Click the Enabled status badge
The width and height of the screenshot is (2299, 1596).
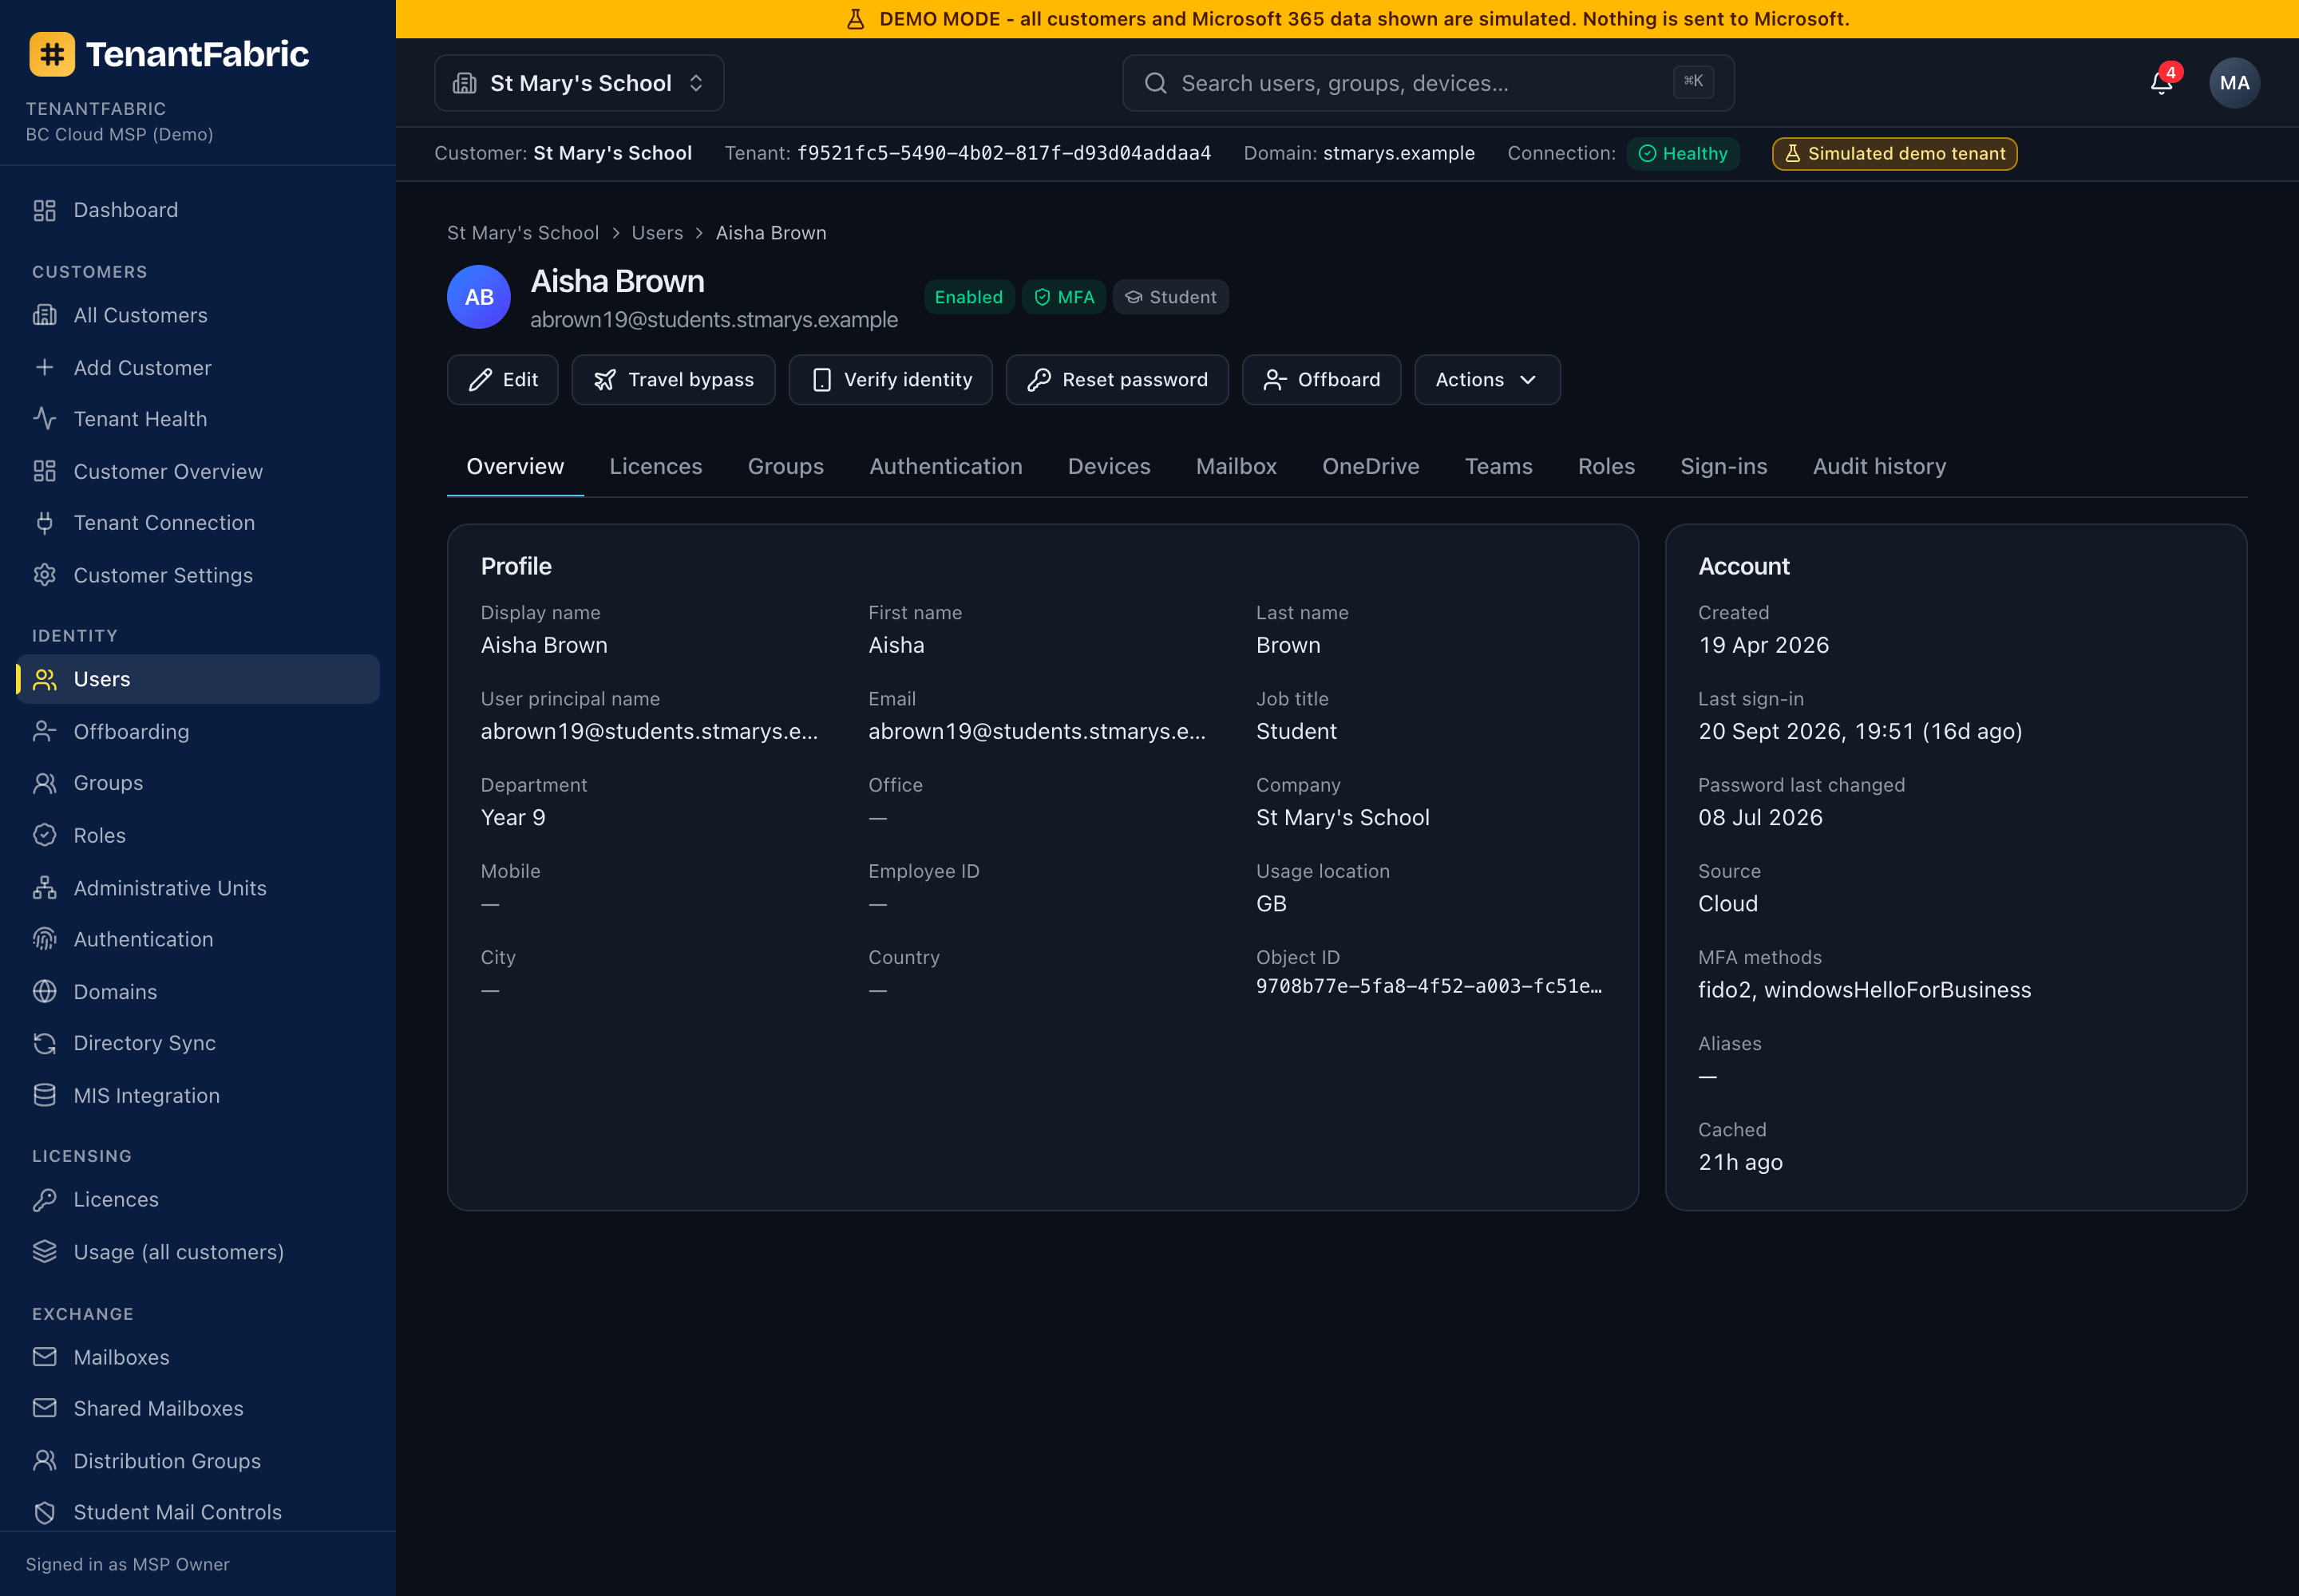pos(968,297)
